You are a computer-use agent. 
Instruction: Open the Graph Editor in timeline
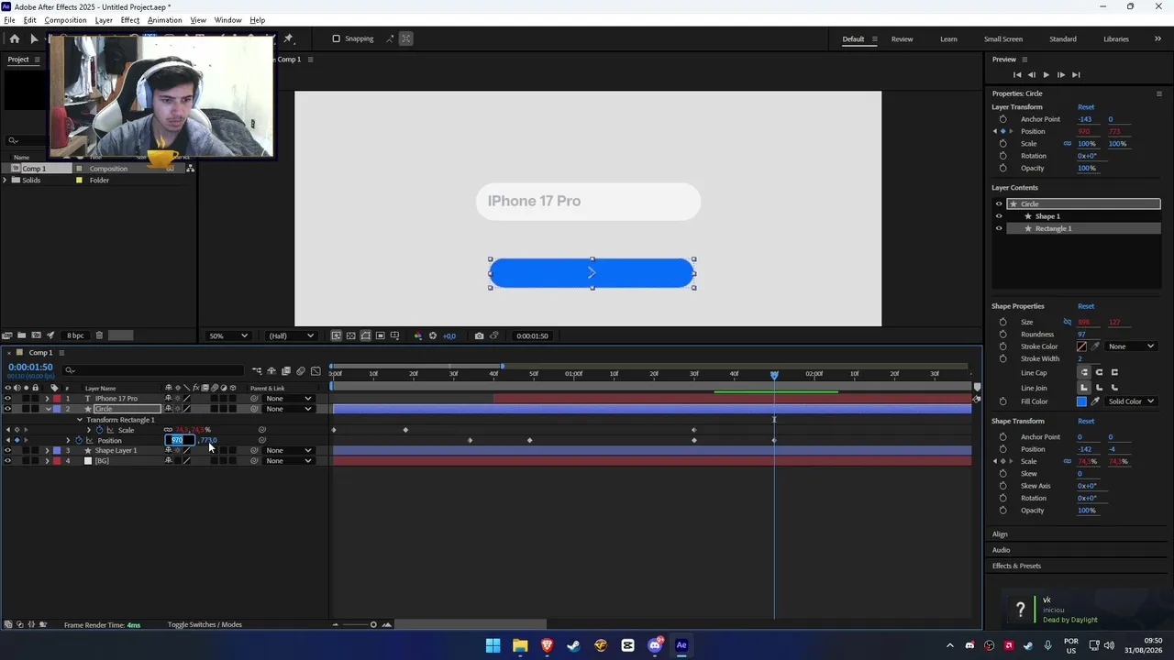pos(316,371)
